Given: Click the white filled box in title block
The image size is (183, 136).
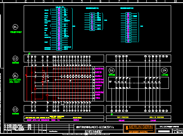Looking at the screenshot, I should coord(164,131).
